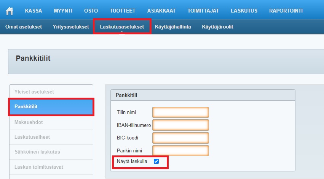Open the ASIAKKAAT menu
Image resolution: width=324 pixels, height=179 pixels.
coord(161,11)
